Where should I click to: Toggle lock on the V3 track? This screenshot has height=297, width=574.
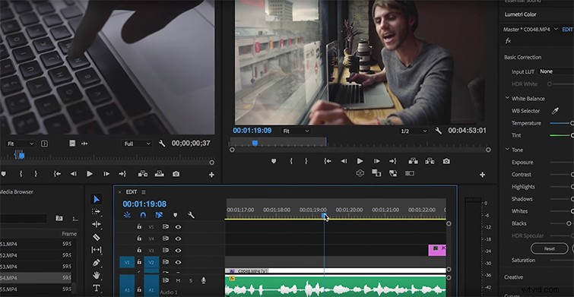(x=139, y=250)
